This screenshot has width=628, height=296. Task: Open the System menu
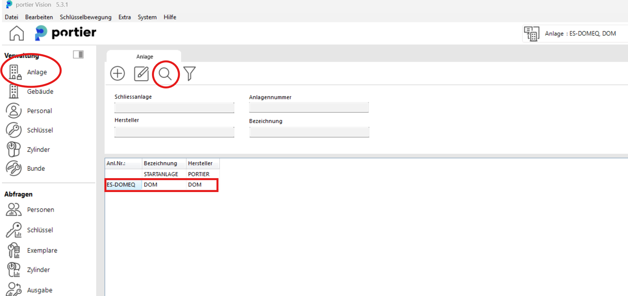click(x=147, y=17)
